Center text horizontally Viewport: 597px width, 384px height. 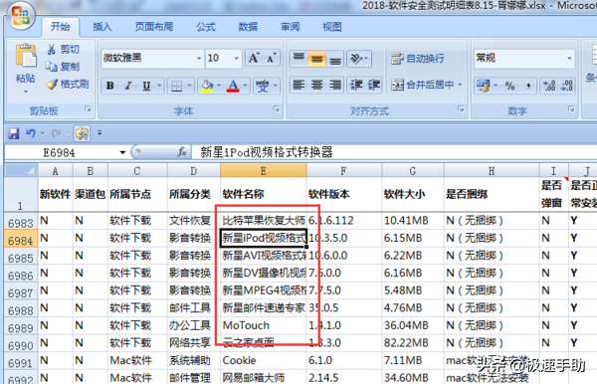pyautogui.click(x=316, y=85)
